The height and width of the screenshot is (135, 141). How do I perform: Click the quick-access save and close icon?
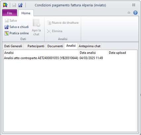coord(21,5)
